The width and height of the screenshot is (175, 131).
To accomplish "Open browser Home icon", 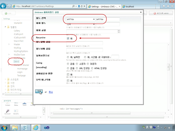I will click(x=164, y=6).
